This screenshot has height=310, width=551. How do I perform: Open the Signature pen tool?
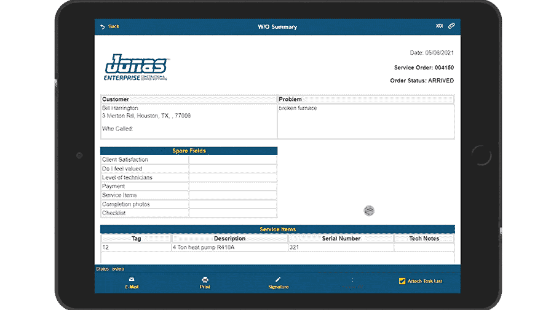click(279, 283)
